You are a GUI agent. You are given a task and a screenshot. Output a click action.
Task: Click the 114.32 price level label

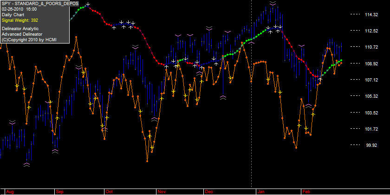[371, 15]
